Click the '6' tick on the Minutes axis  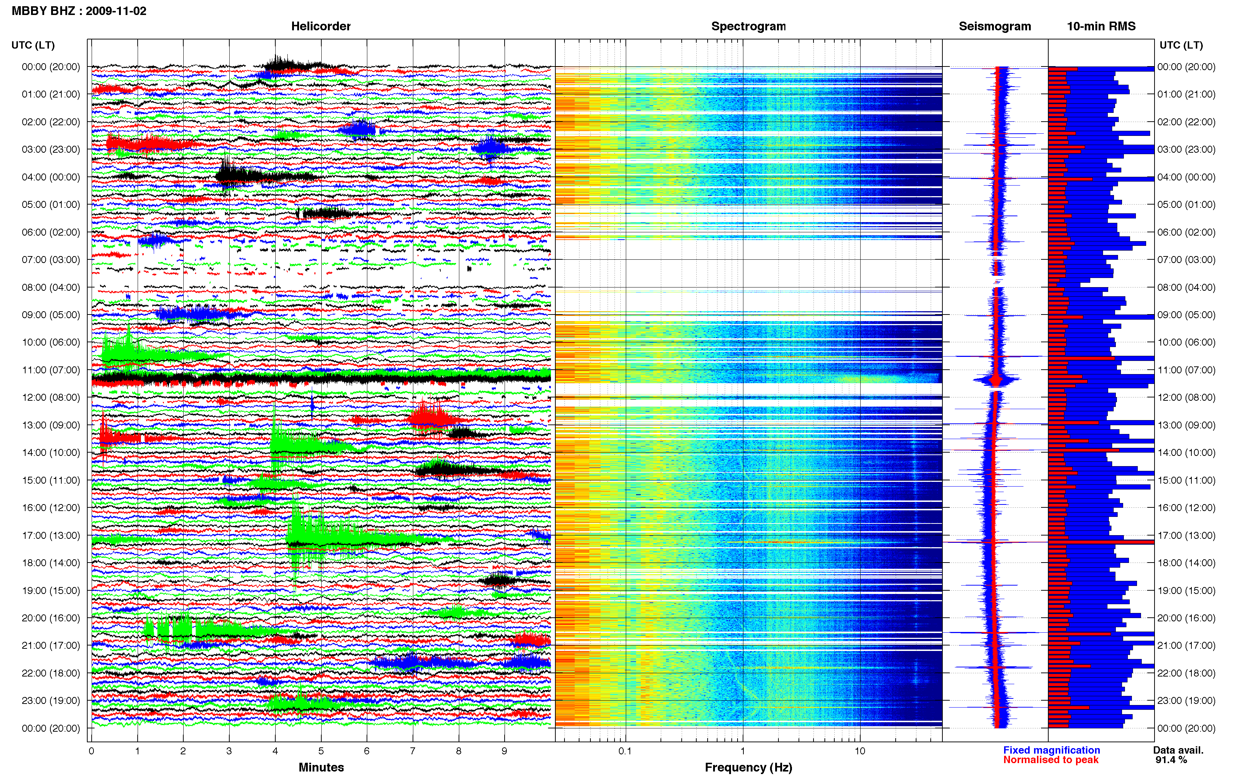pyautogui.click(x=367, y=751)
